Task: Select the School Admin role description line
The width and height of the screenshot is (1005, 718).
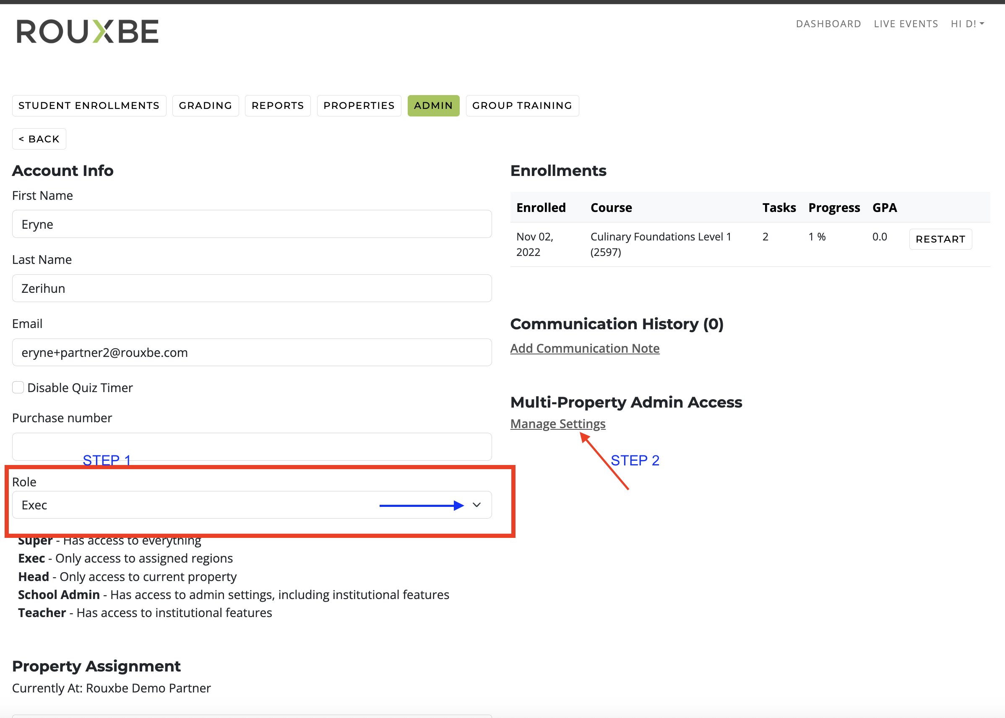Action: [x=233, y=595]
